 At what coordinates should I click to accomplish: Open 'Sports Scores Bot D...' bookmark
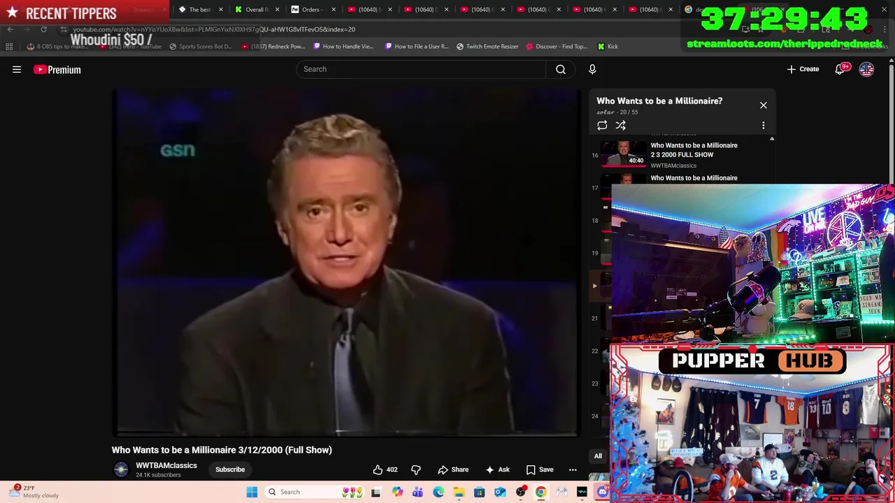click(x=201, y=47)
